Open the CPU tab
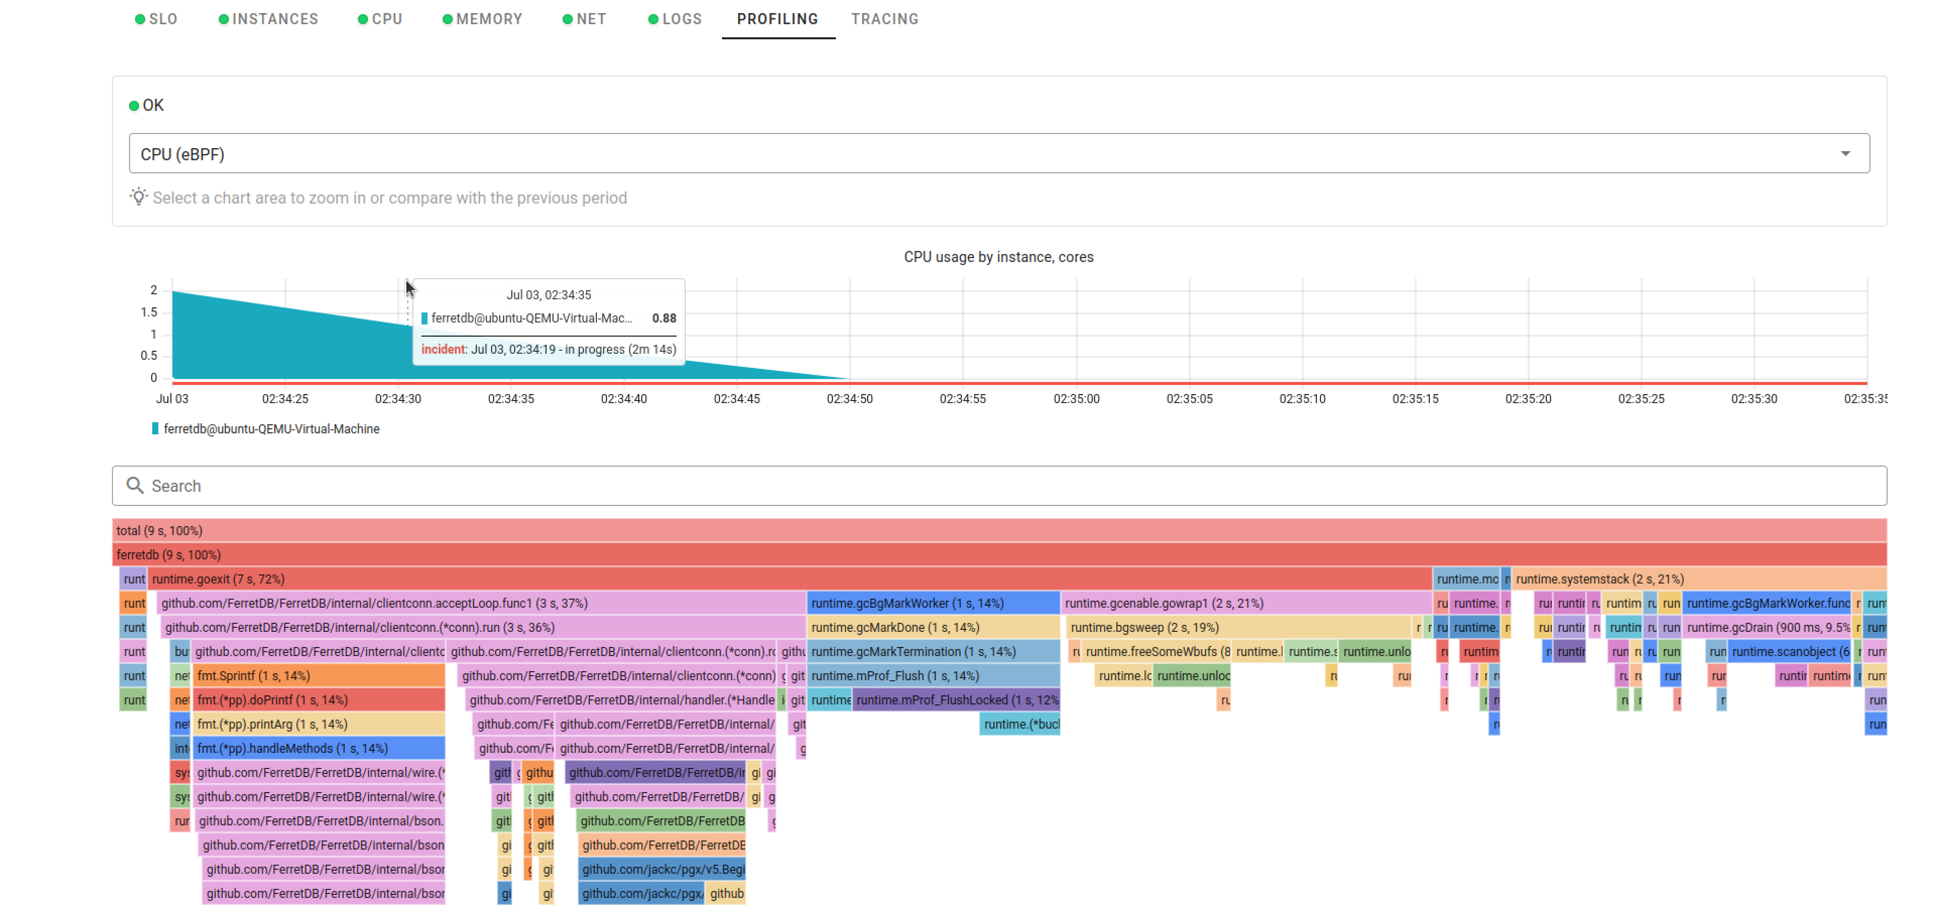This screenshot has height=905, width=1935. pyautogui.click(x=386, y=19)
